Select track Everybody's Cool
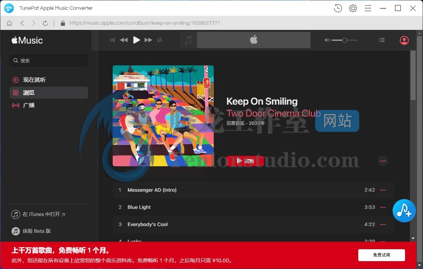Screen dimensions: 423x269 click(x=253, y=225)
